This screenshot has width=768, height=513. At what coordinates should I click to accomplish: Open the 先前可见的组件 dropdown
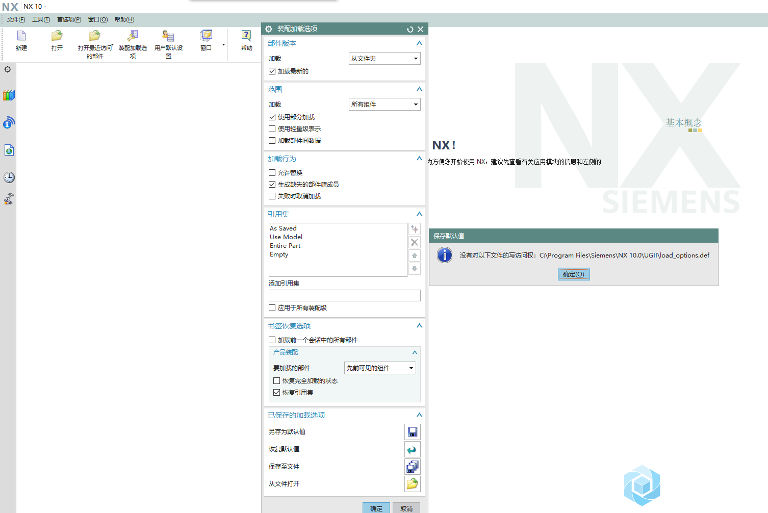tap(380, 368)
